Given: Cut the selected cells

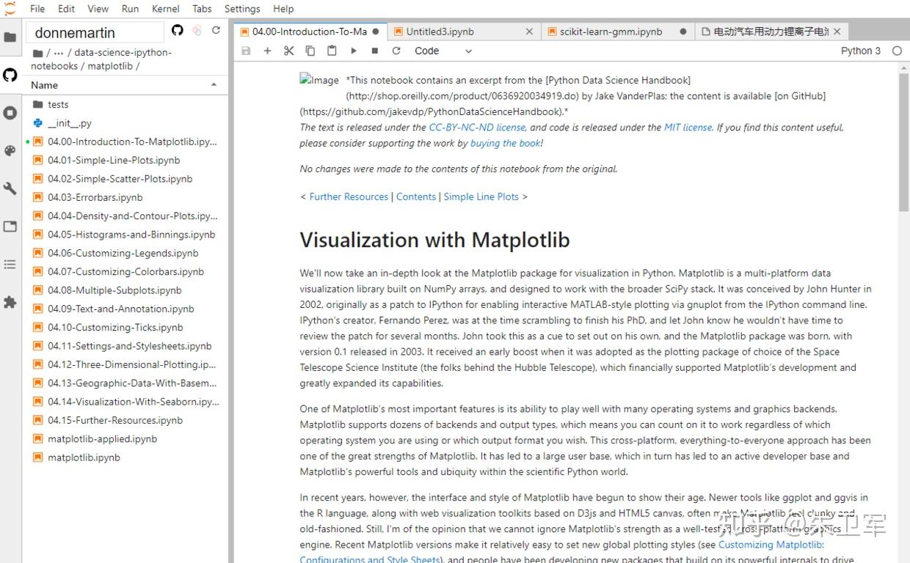Looking at the screenshot, I should 288,51.
